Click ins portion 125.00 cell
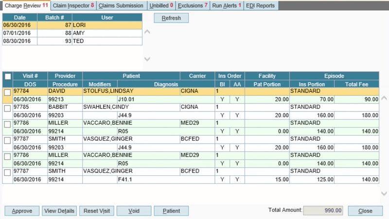 312,179
